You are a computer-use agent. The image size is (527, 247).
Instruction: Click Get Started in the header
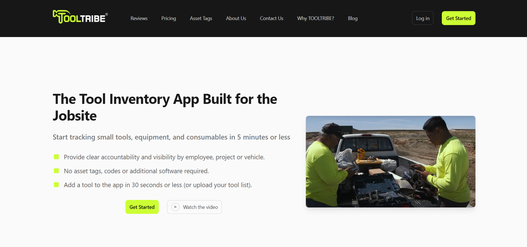tap(458, 18)
